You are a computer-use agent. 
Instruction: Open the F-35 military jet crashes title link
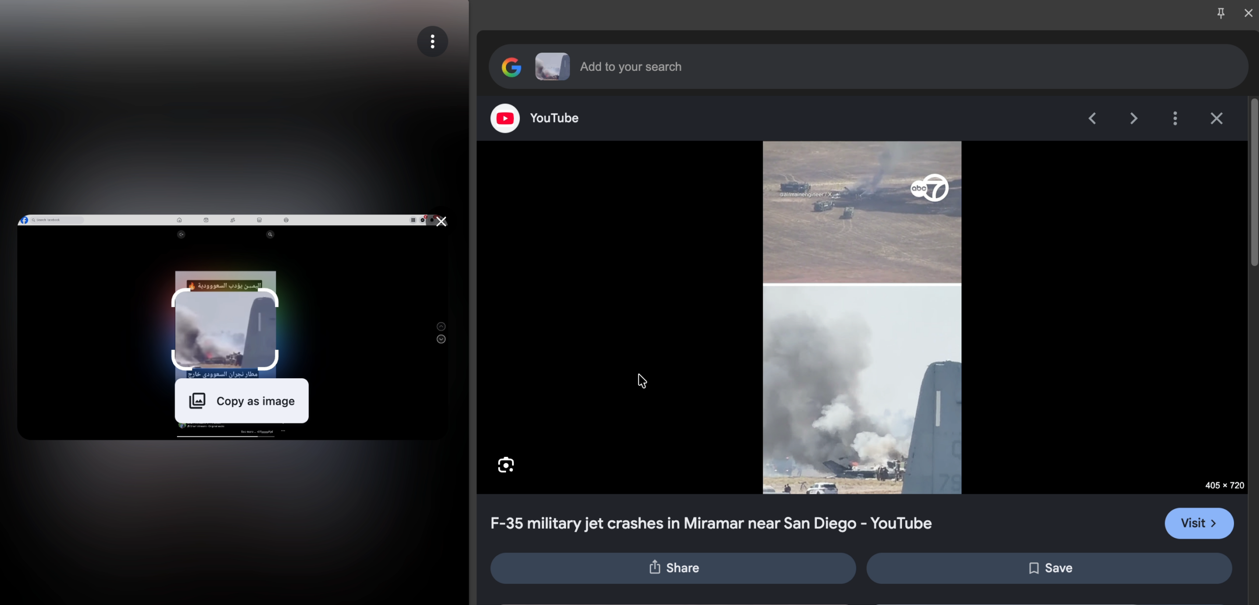711,523
